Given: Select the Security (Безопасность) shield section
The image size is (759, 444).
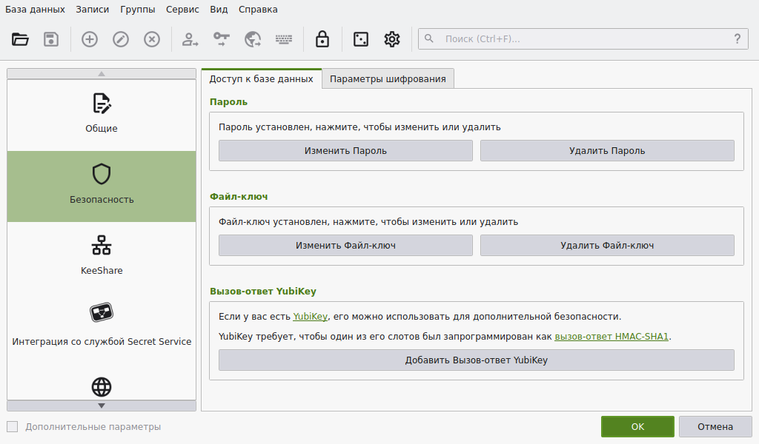Looking at the screenshot, I should [x=102, y=185].
